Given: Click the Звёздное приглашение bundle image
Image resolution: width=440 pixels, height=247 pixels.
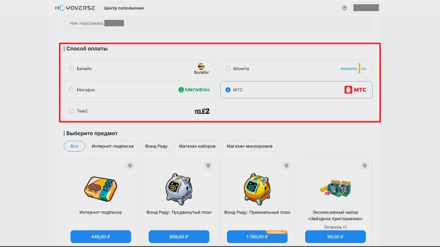Looking at the screenshot, I should [x=335, y=188].
